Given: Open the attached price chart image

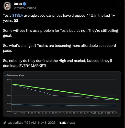Looking at the screenshot, I should pyautogui.click(x=62, y=94).
